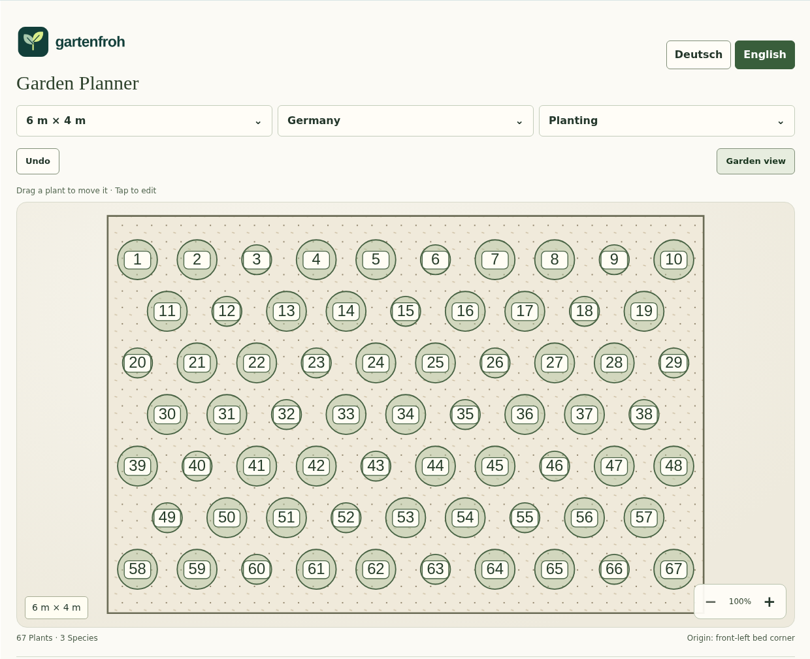
Task: Click the 6 m × 4 m bed label badge
Action: point(56,607)
